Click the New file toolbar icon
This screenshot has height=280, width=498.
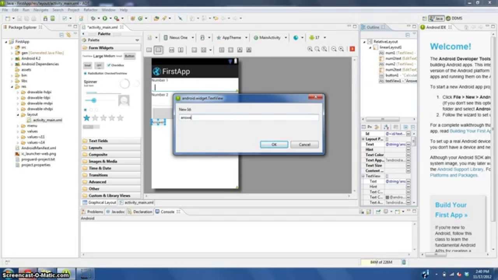point(8,18)
